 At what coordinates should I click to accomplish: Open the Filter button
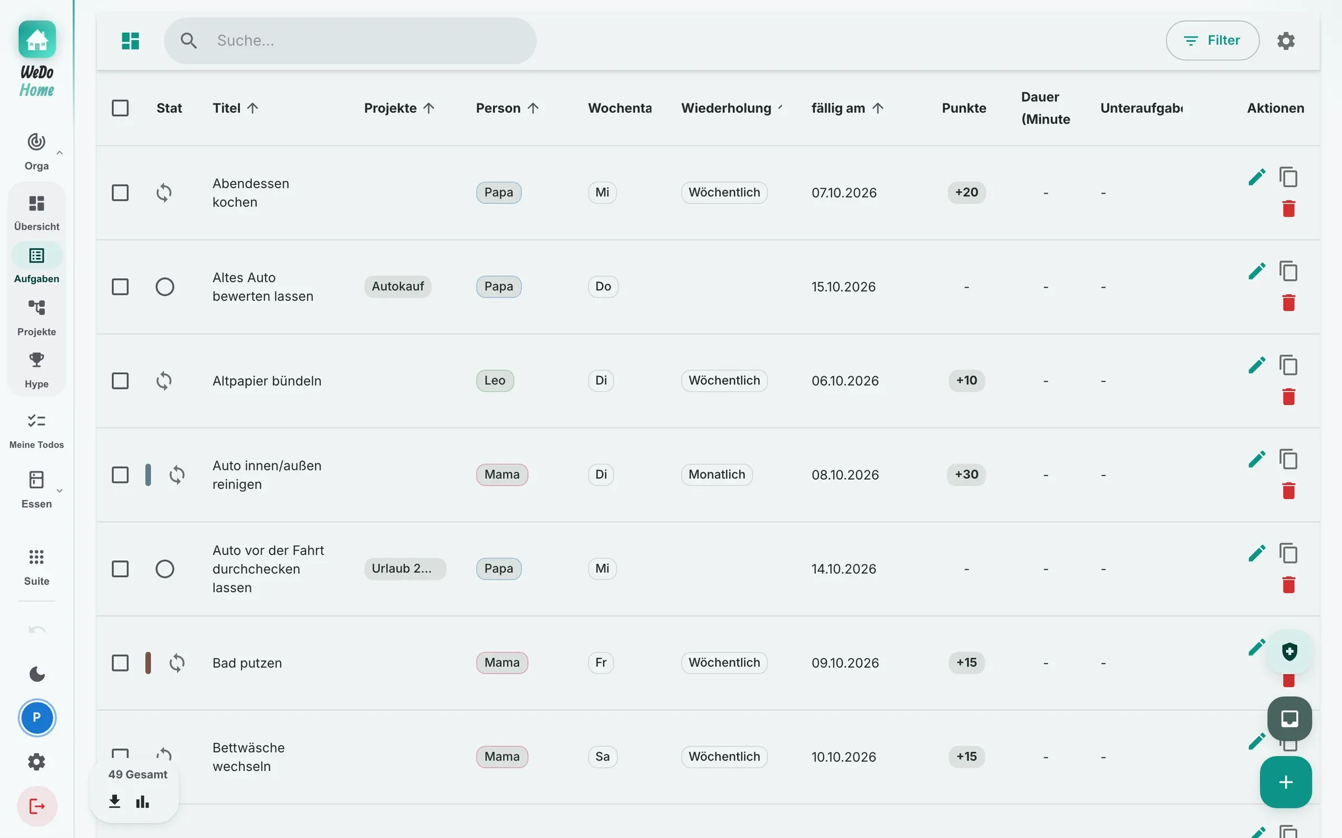1212,40
